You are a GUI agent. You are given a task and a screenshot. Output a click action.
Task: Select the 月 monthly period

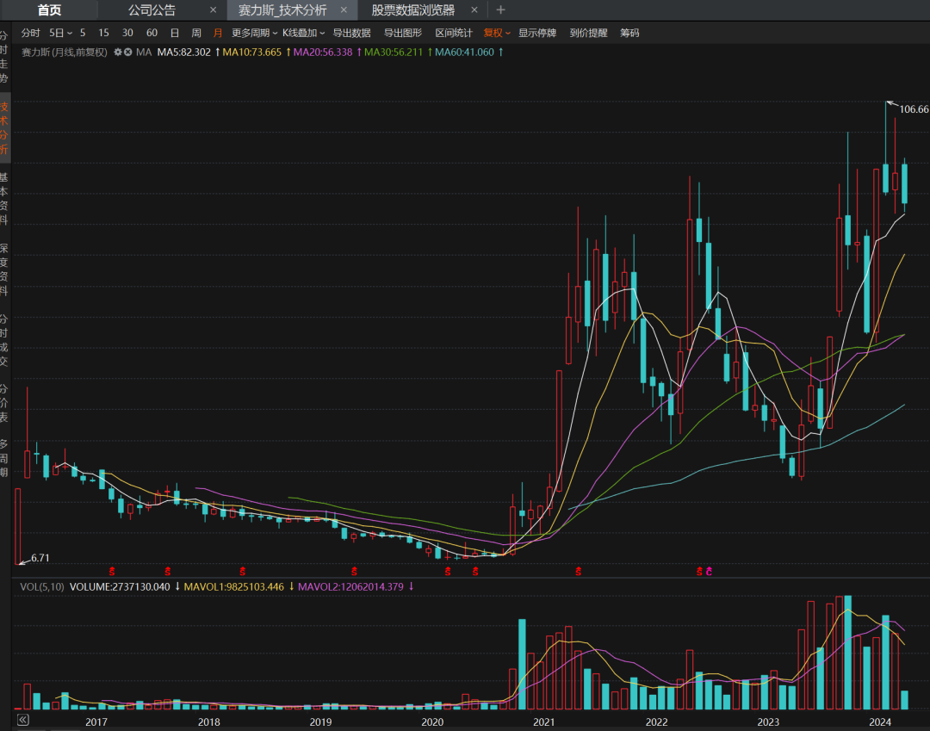[217, 33]
